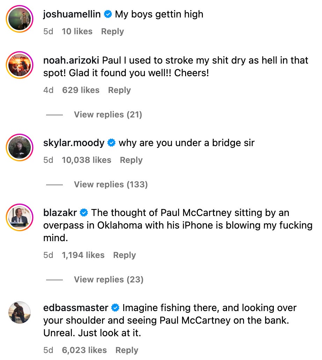The width and height of the screenshot is (322, 360).
Task: Reply to joshuamellin's comment
Action: coord(112,31)
